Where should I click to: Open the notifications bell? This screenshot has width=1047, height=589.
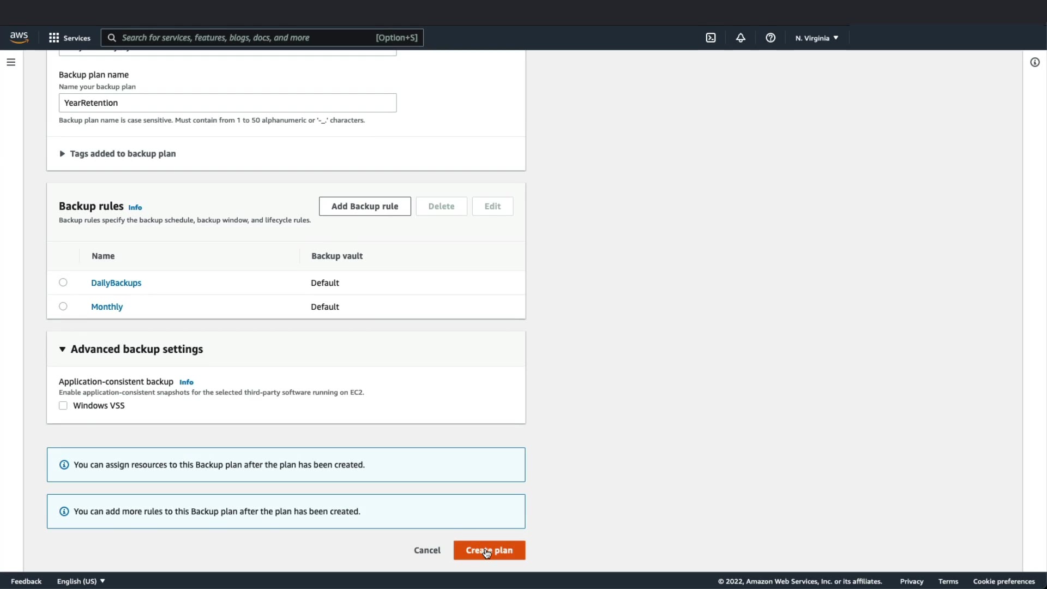click(741, 38)
